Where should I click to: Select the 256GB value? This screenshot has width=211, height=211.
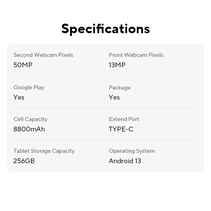pos(24,161)
